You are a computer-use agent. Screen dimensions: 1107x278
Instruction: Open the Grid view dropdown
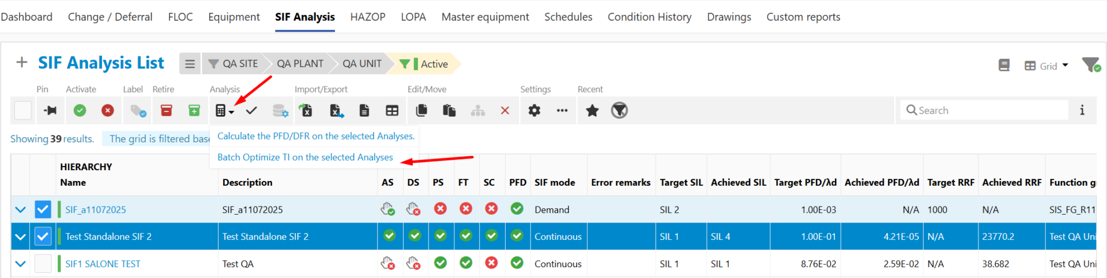pos(1046,66)
